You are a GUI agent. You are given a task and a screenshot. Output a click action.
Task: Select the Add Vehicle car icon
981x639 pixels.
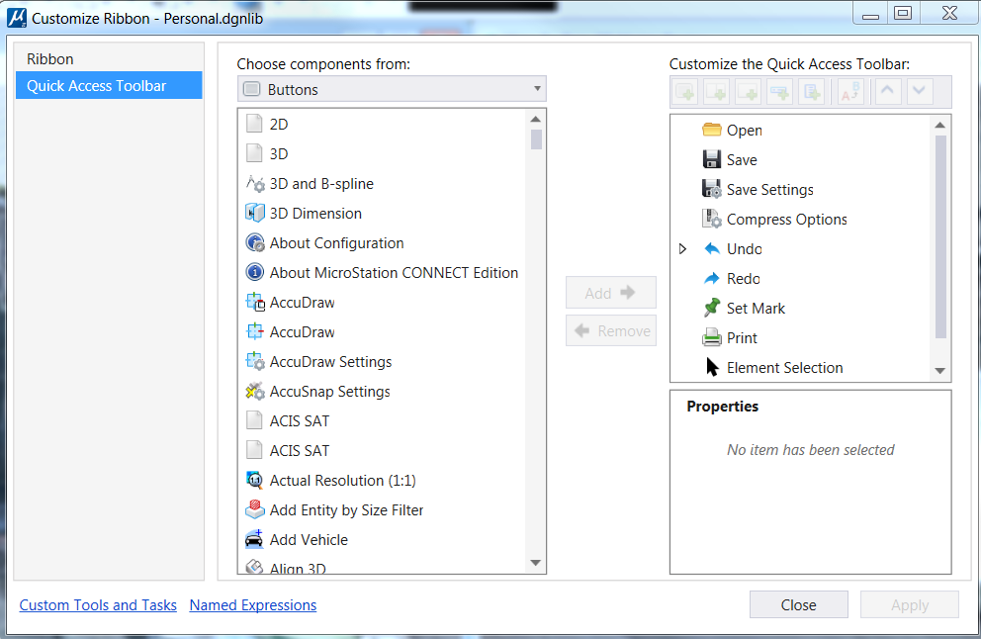[254, 539]
